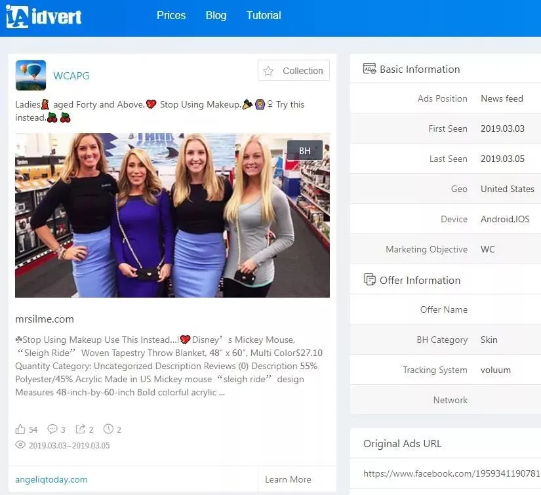Click the Basic Information ad icon
This screenshot has height=495, width=541.
pos(370,69)
